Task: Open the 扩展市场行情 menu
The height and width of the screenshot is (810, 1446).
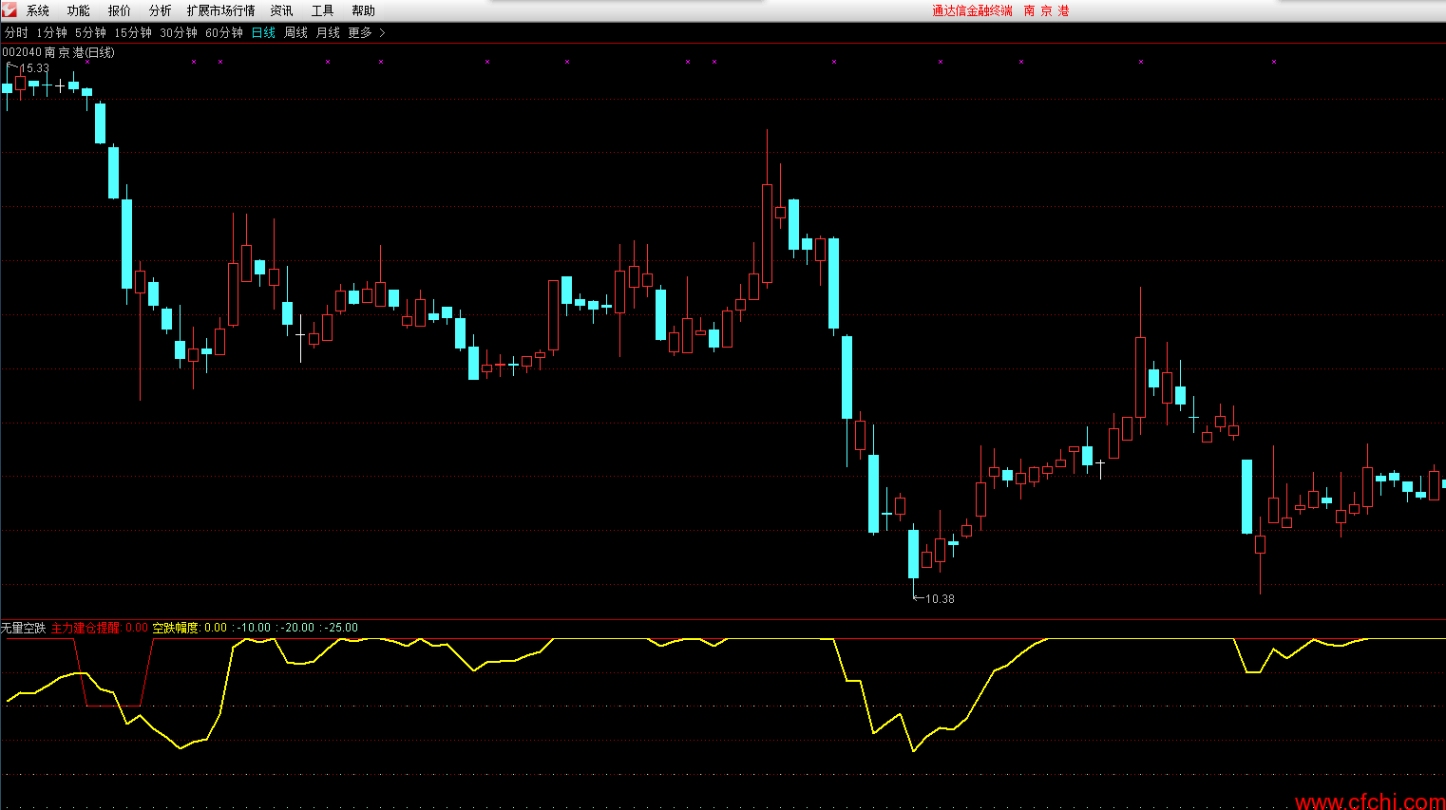Action: [221, 10]
